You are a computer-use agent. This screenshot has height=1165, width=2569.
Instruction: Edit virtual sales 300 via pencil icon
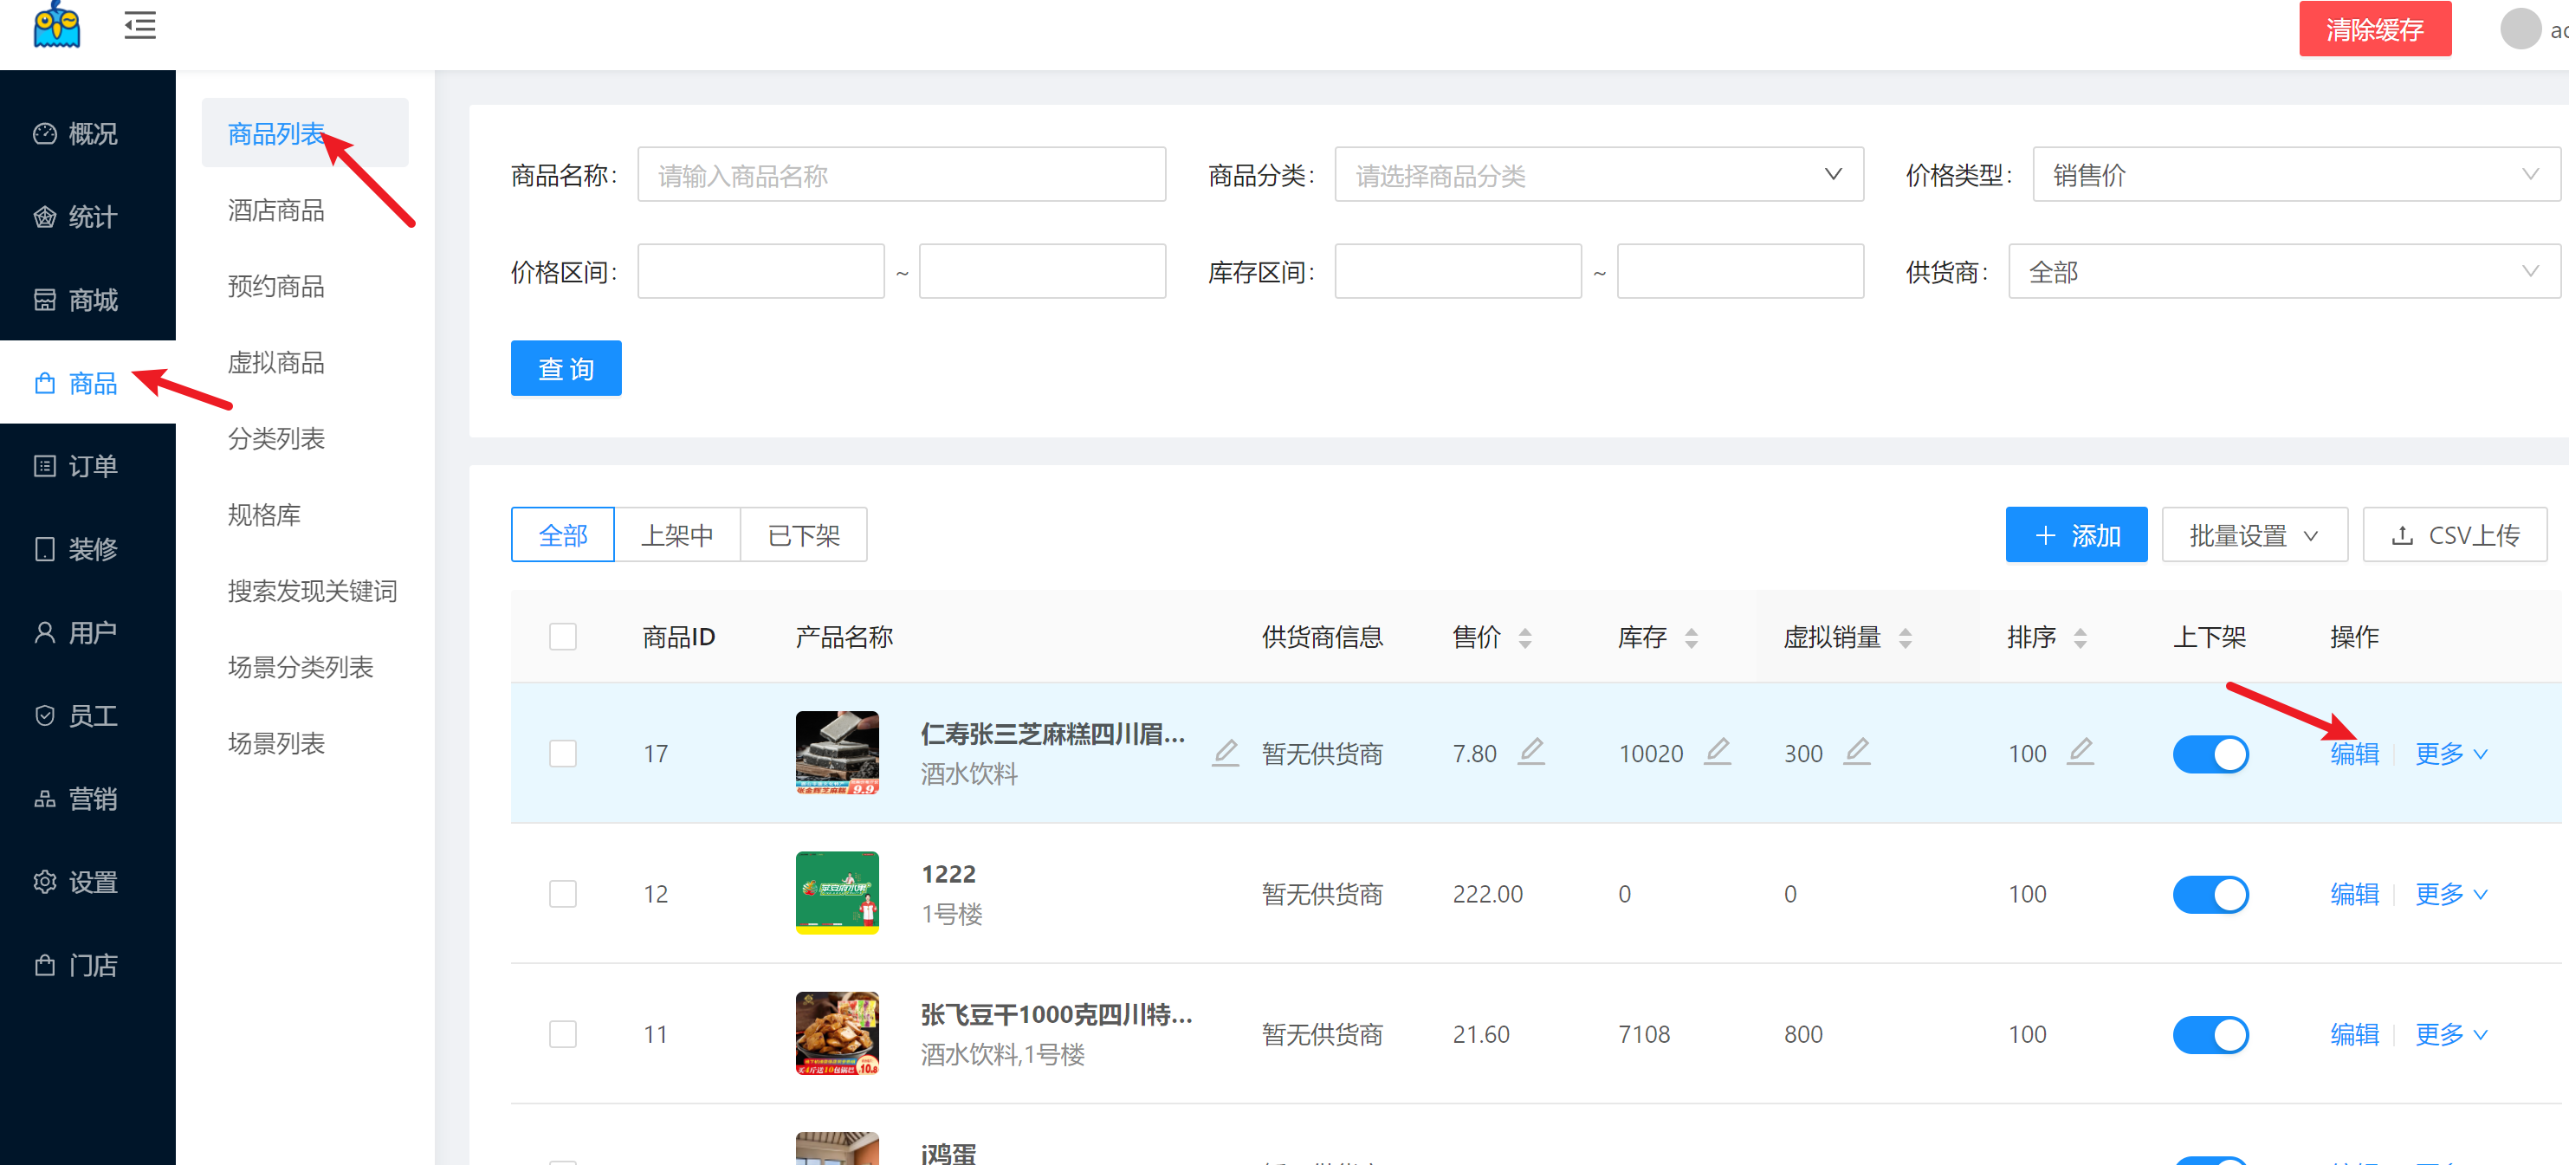point(1856,750)
